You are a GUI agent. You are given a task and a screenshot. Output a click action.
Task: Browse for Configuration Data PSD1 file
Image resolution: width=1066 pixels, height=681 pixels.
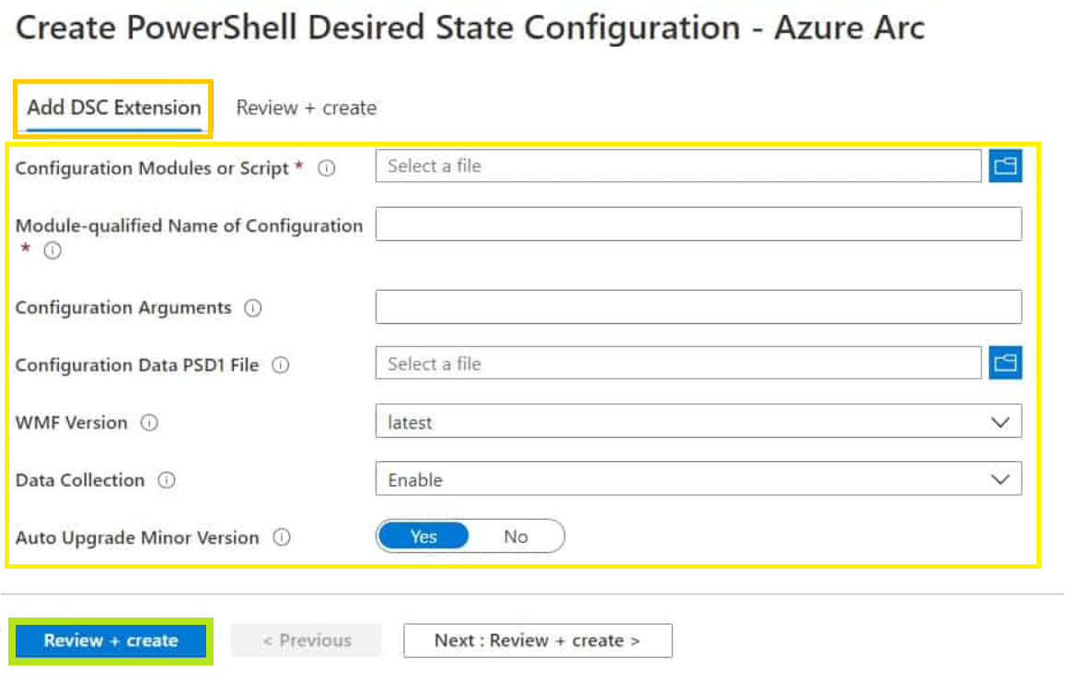1005,363
